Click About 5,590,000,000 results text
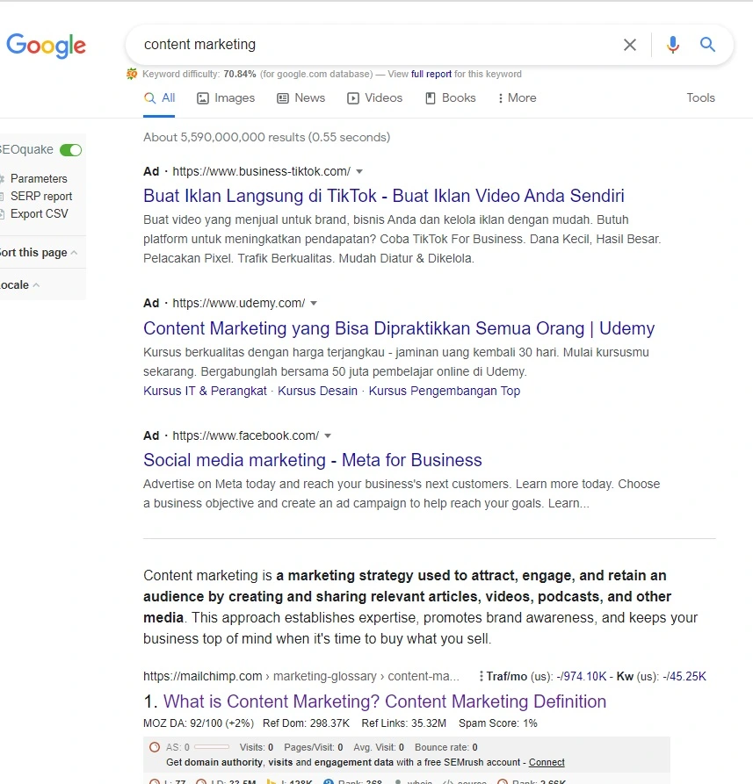Screen dimensions: 753x784 267,138
